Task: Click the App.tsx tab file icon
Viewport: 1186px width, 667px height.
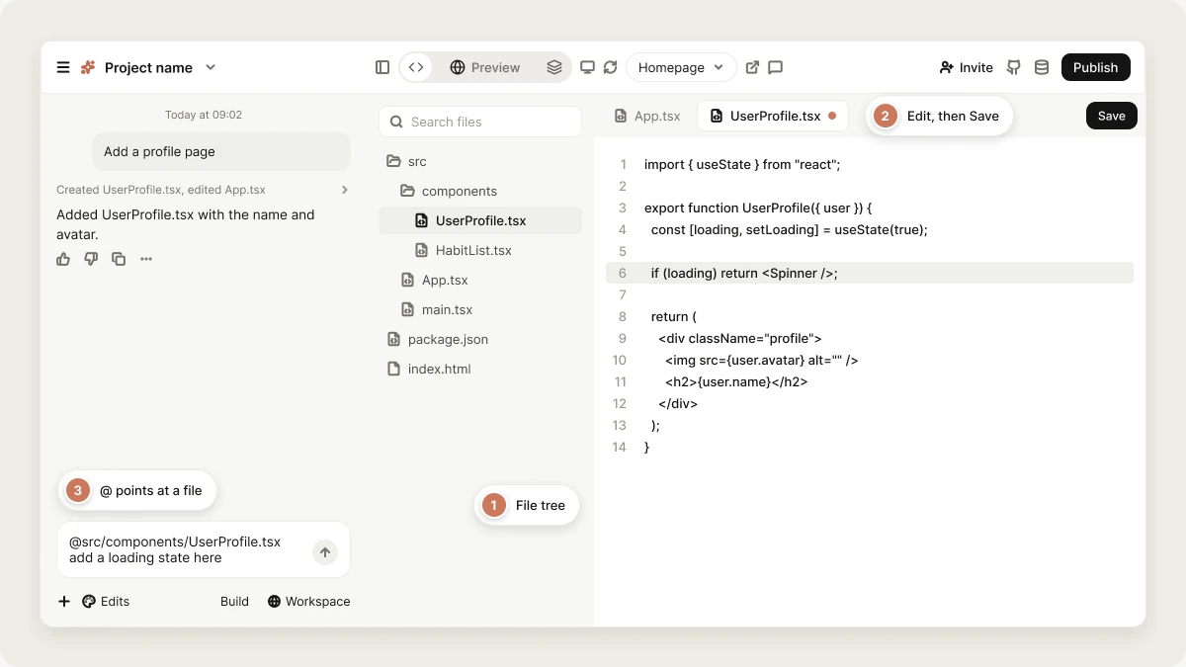Action: pos(621,116)
